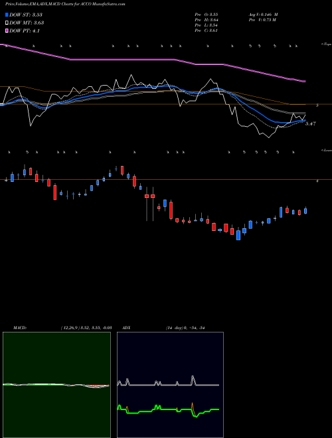Click the lowest blue candlestick at chart bottom

click(238, 235)
